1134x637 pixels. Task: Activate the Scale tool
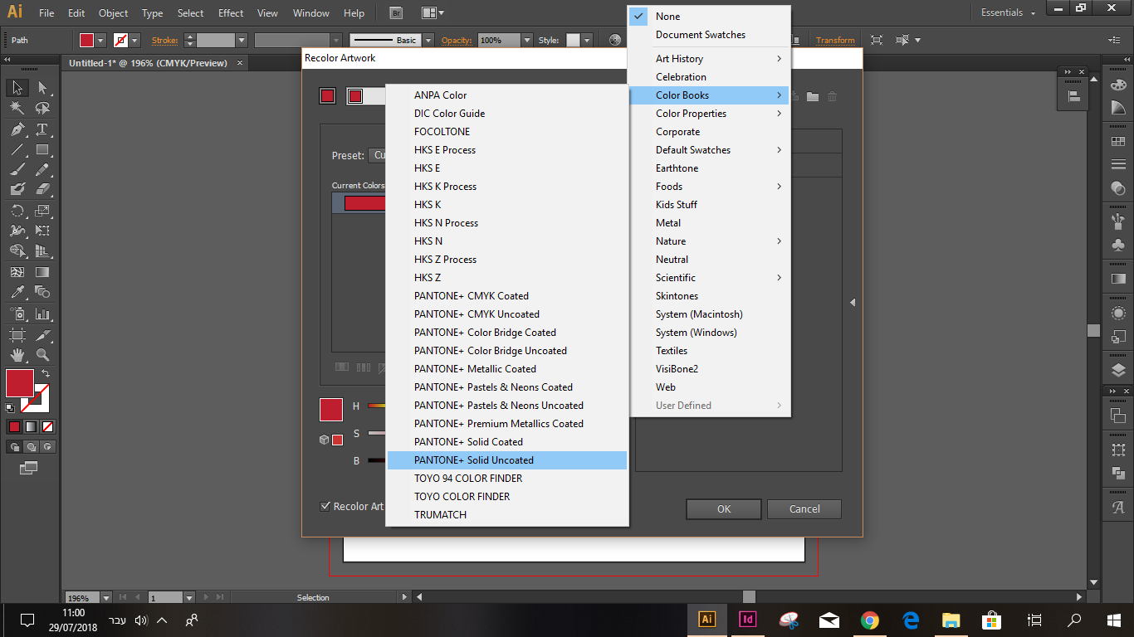(x=42, y=211)
